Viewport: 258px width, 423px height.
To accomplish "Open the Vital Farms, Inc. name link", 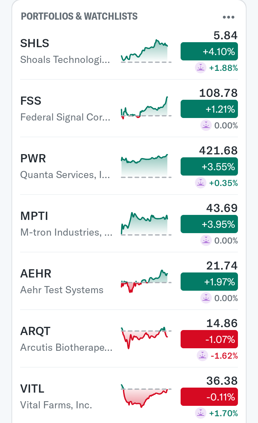I will point(56,405).
